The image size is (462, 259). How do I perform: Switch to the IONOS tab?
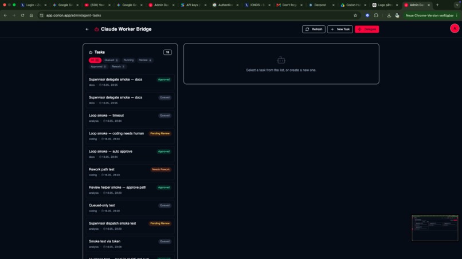pyautogui.click(x=257, y=5)
